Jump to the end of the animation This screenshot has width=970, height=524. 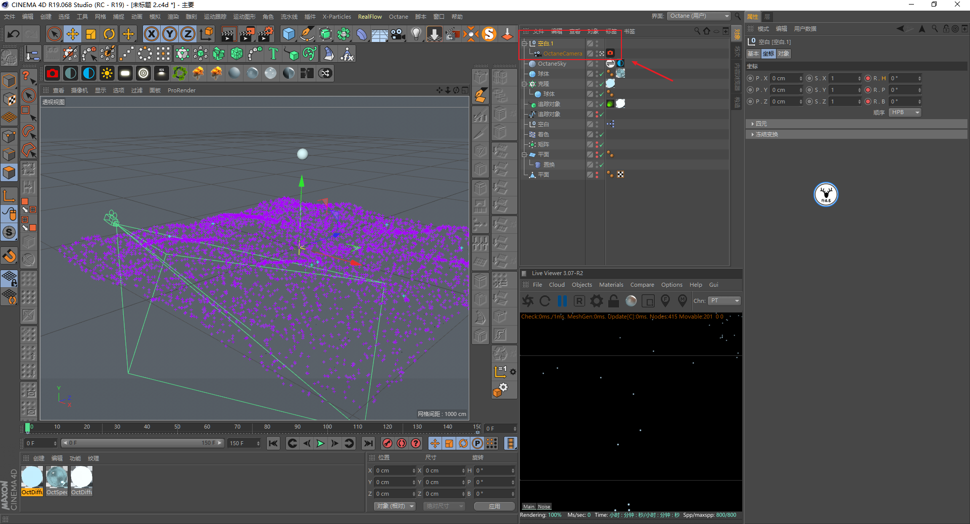[368, 443]
